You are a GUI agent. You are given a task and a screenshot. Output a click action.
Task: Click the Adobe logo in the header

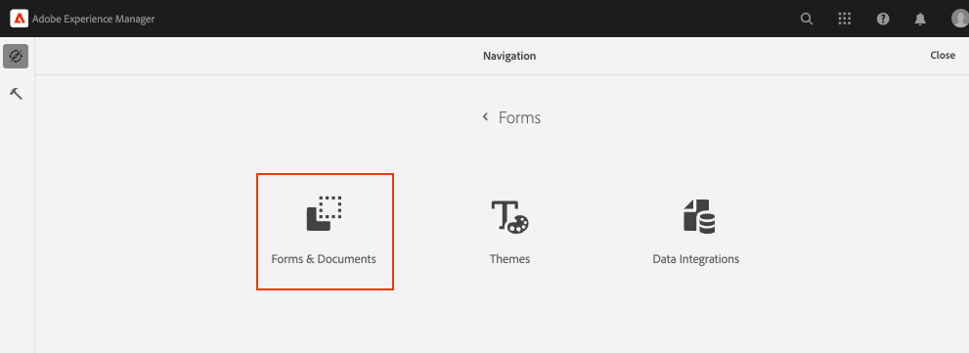[20, 19]
